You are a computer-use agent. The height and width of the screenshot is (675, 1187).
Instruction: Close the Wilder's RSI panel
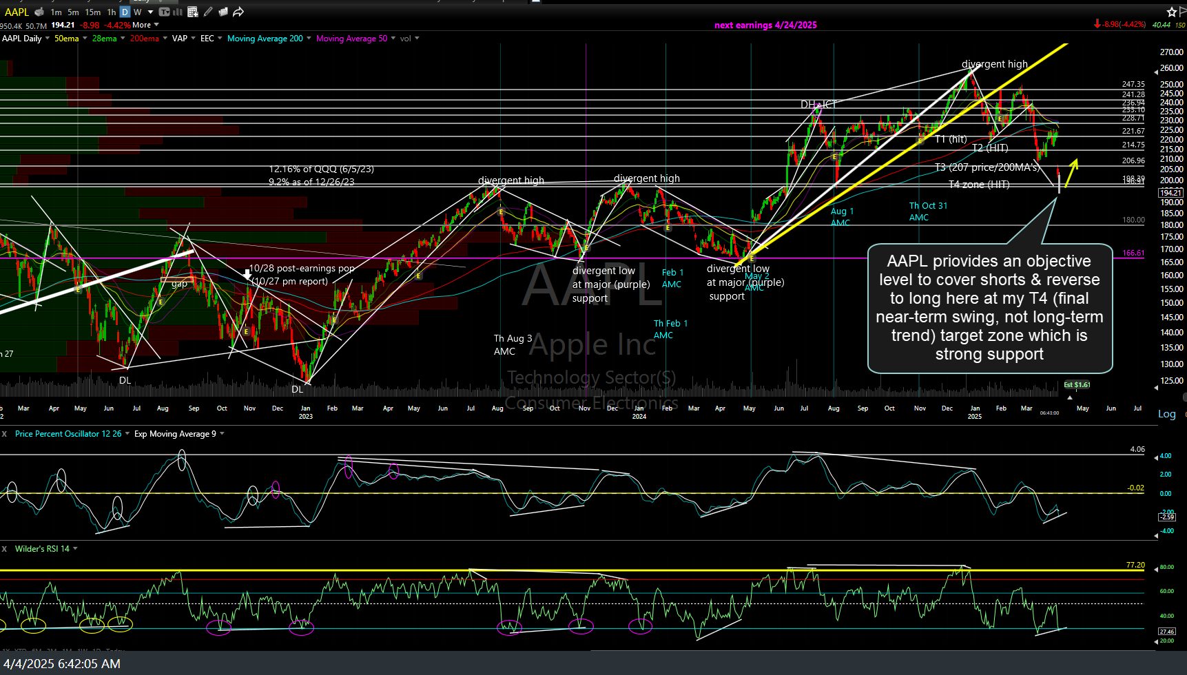5,549
